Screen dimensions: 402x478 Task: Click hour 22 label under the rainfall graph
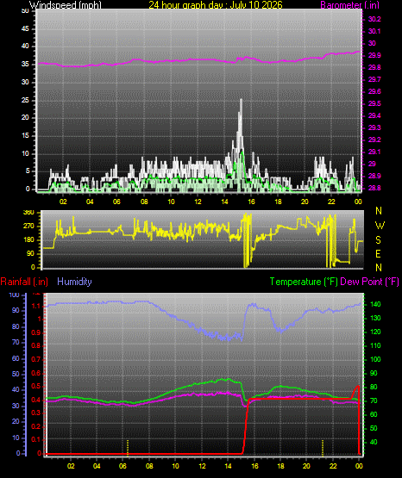pos(333,466)
